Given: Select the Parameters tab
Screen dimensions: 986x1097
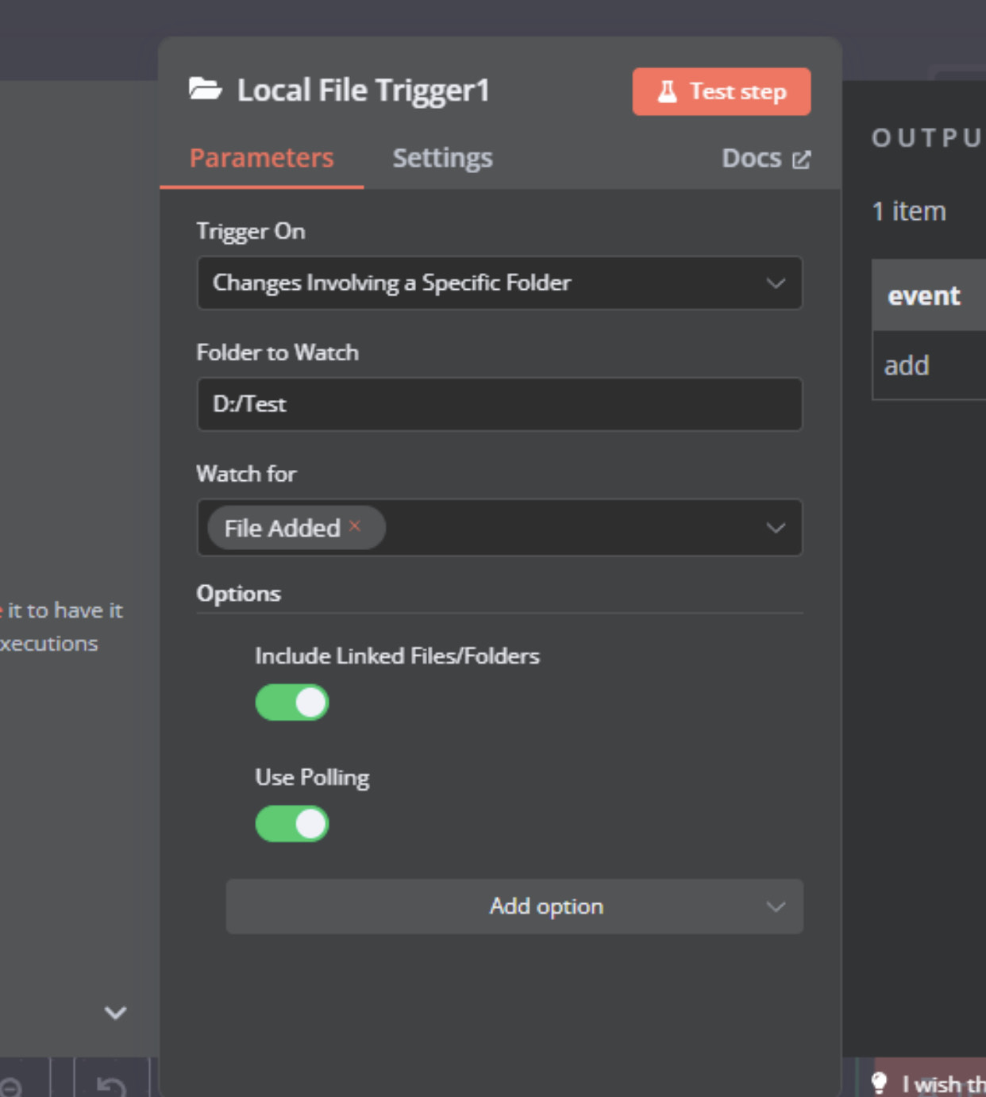Looking at the screenshot, I should pyautogui.click(x=261, y=158).
